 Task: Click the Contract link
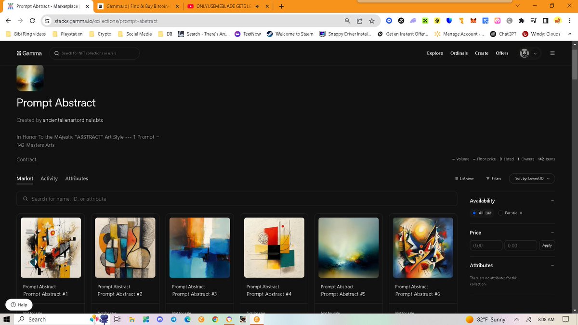(x=26, y=159)
